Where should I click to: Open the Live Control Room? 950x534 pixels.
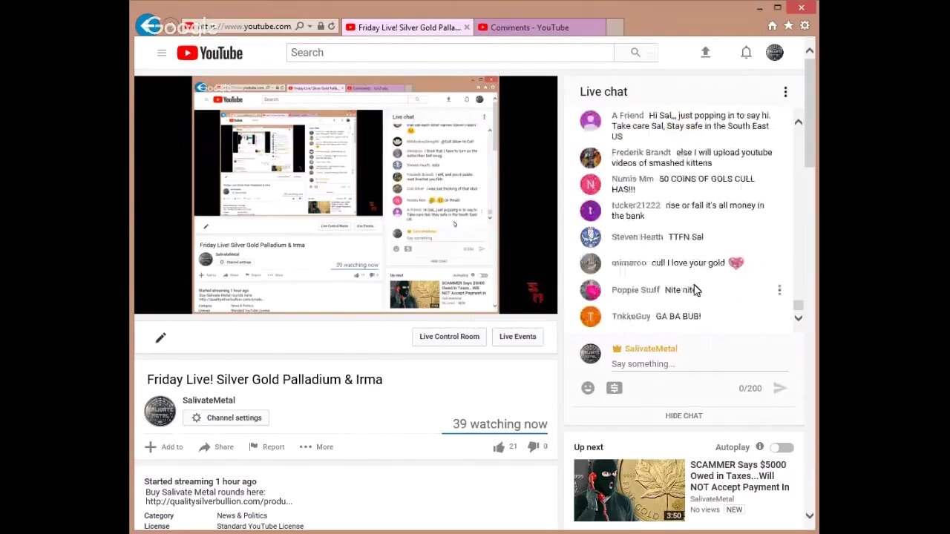(449, 337)
